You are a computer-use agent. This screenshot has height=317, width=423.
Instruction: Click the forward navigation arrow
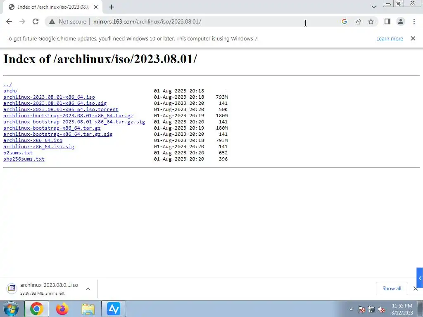tap(22, 21)
